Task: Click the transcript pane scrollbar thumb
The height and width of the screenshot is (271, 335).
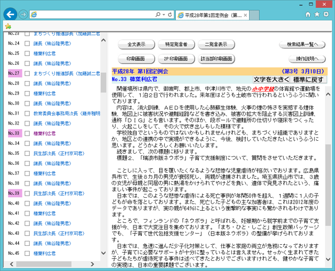Action: tap(328, 184)
